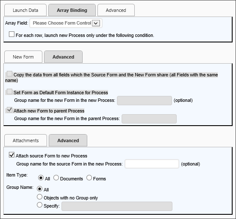Choose the Forms item type radio button
The width and height of the screenshot is (236, 219).
89,178
